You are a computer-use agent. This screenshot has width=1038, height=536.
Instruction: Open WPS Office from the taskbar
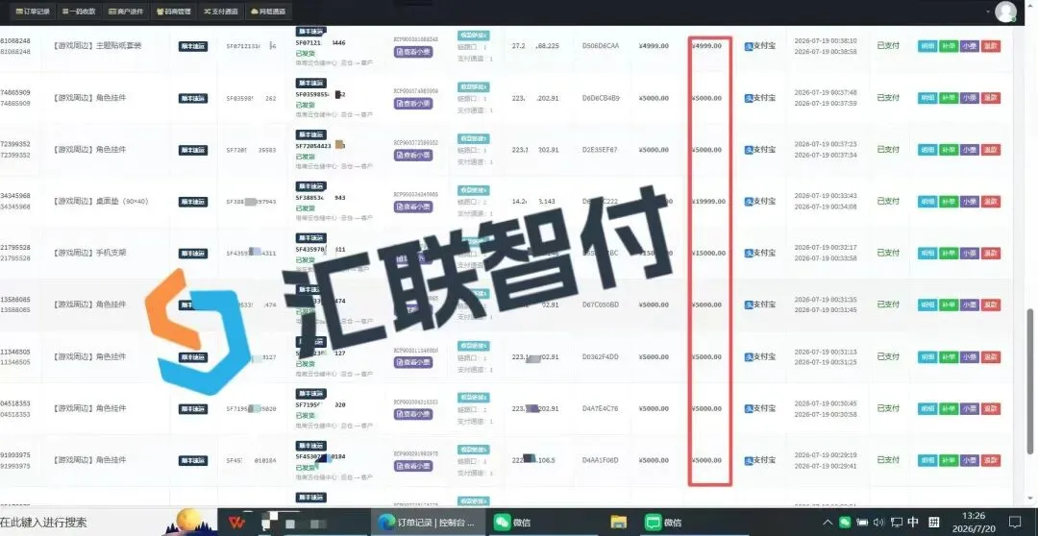[x=236, y=523]
